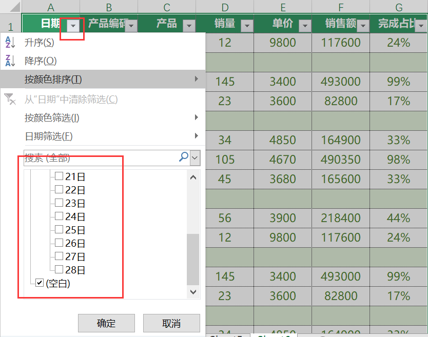This screenshot has width=428, height=337.
Task: Click the cell with 单价 3680
Action: pos(283,179)
